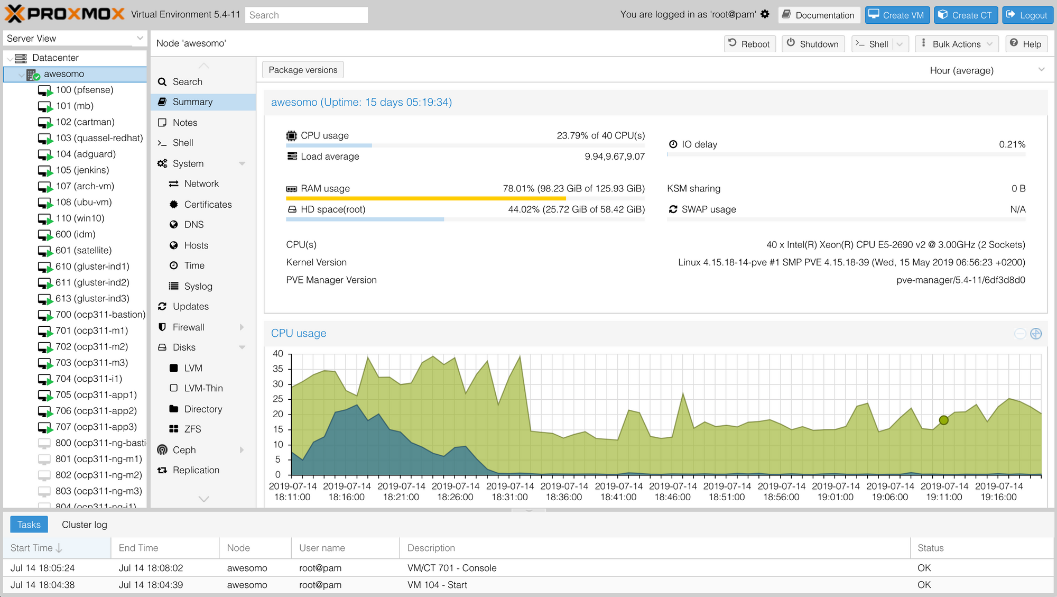The height and width of the screenshot is (597, 1057).
Task: Select the VM 104 - Start task row
Action: click(528, 585)
